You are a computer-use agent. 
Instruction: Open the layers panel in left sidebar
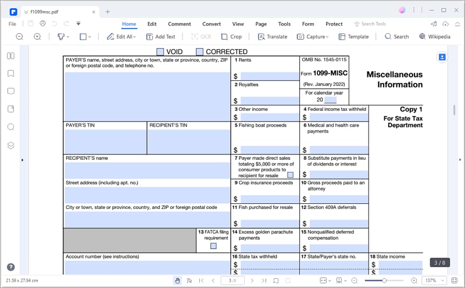pyautogui.click(x=10, y=145)
